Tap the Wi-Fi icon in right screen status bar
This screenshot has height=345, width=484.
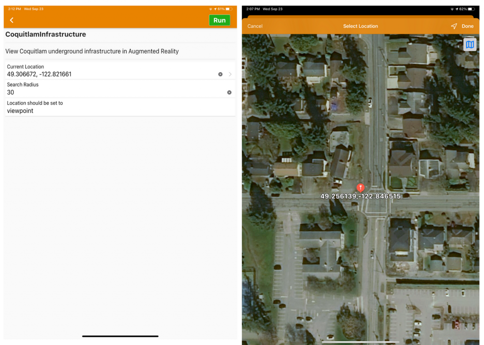click(452, 9)
